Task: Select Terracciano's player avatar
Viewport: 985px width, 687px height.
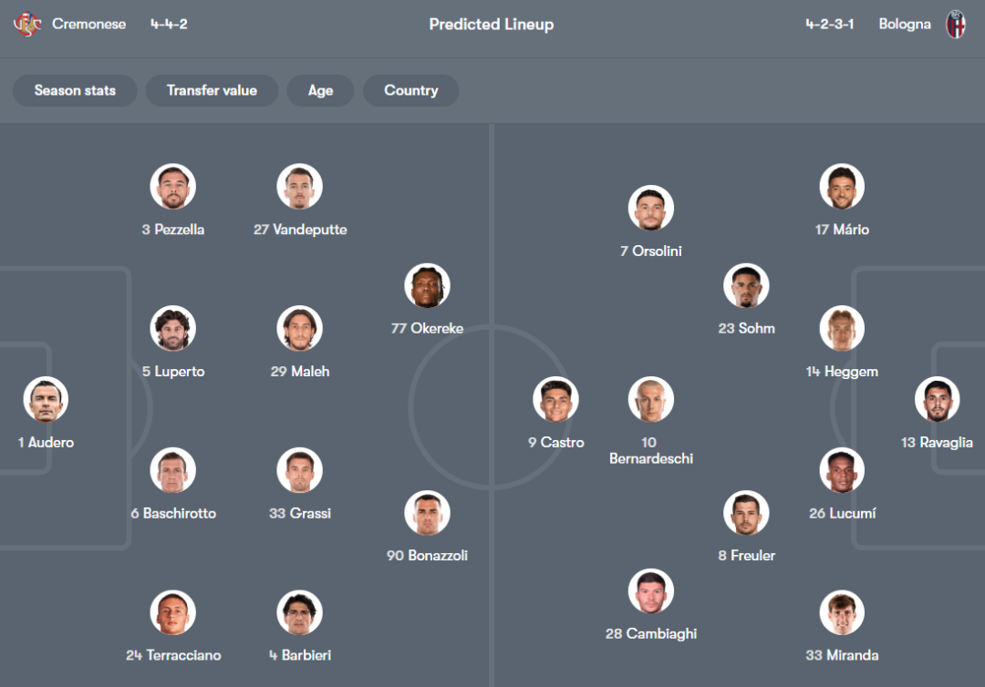Action: [172, 613]
